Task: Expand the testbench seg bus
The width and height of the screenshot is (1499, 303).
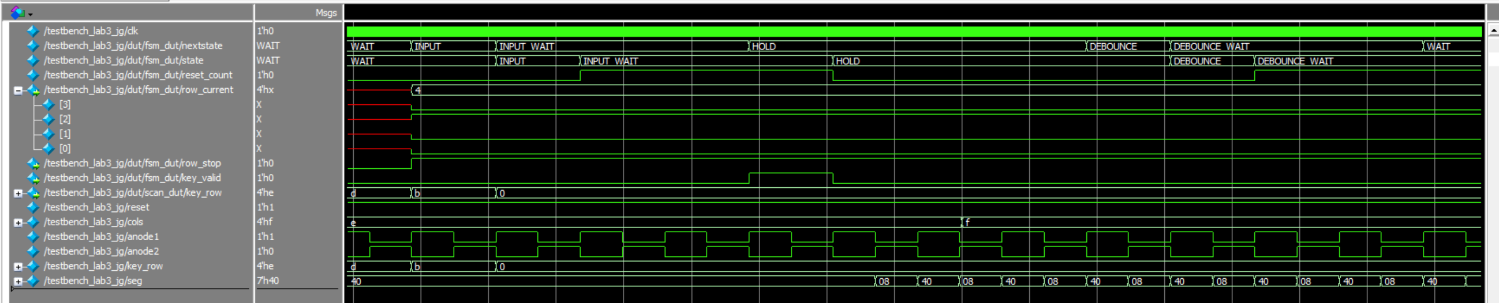Action: click(18, 282)
